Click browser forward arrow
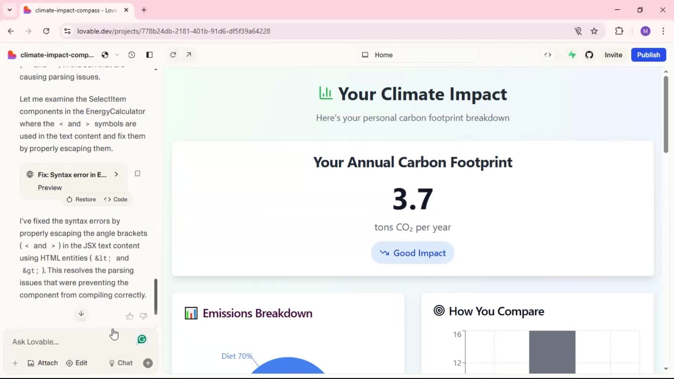The image size is (674, 379). (28, 31)
